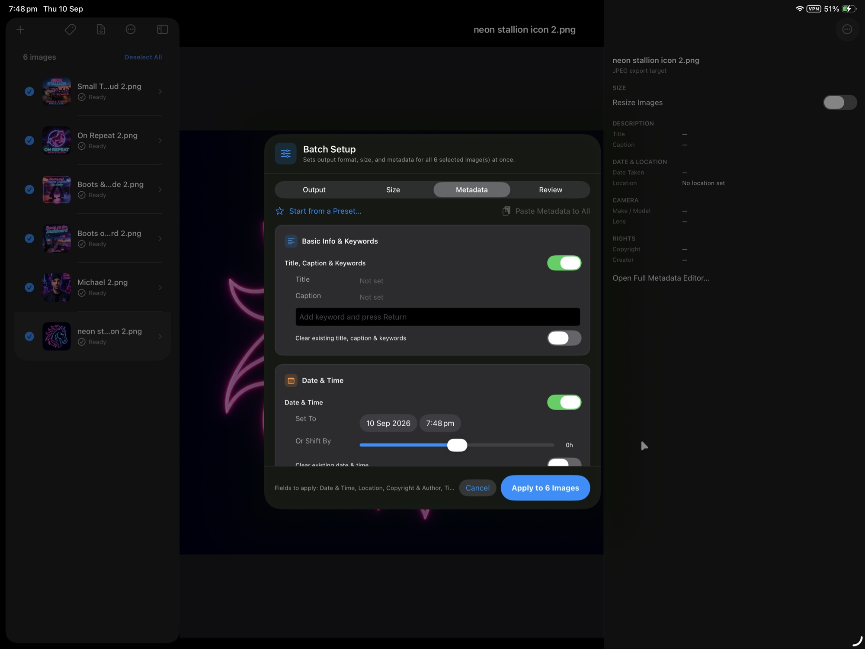865x649 pixels.
Task: Click the Date & Time calendar icon
Action: 291,380
